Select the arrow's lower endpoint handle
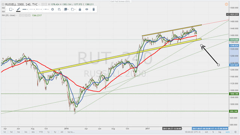Screen dimensions: 240x135 (218, 65)
